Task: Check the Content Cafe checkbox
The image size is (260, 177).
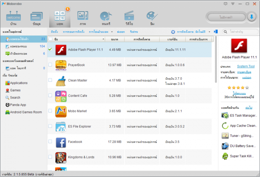Action: point(50,95)
